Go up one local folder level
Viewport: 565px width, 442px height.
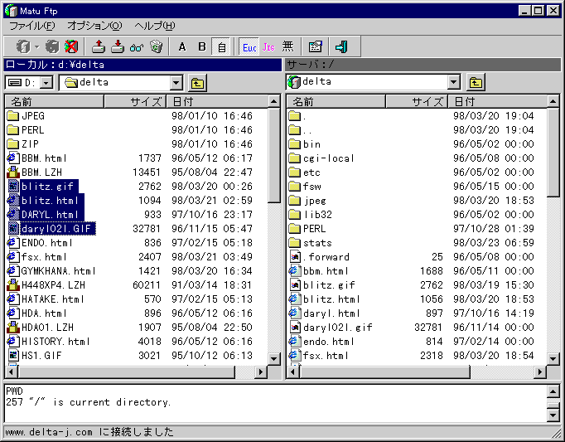click(197, 83)
